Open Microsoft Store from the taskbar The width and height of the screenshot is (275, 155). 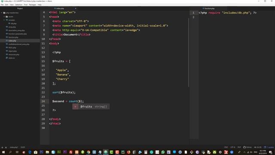point(36,152)
